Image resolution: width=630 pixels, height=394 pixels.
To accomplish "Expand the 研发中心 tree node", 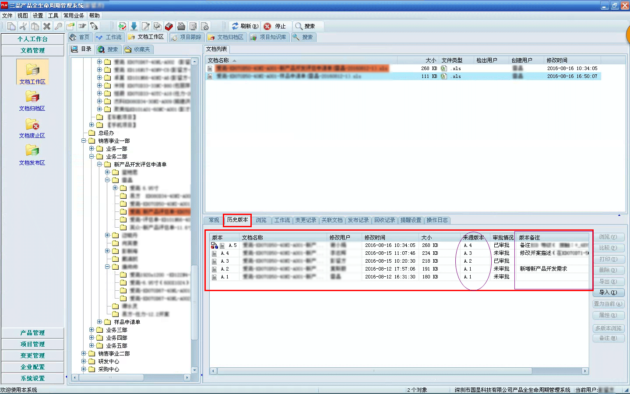I will pyautogui.click(x=84, y=362).
